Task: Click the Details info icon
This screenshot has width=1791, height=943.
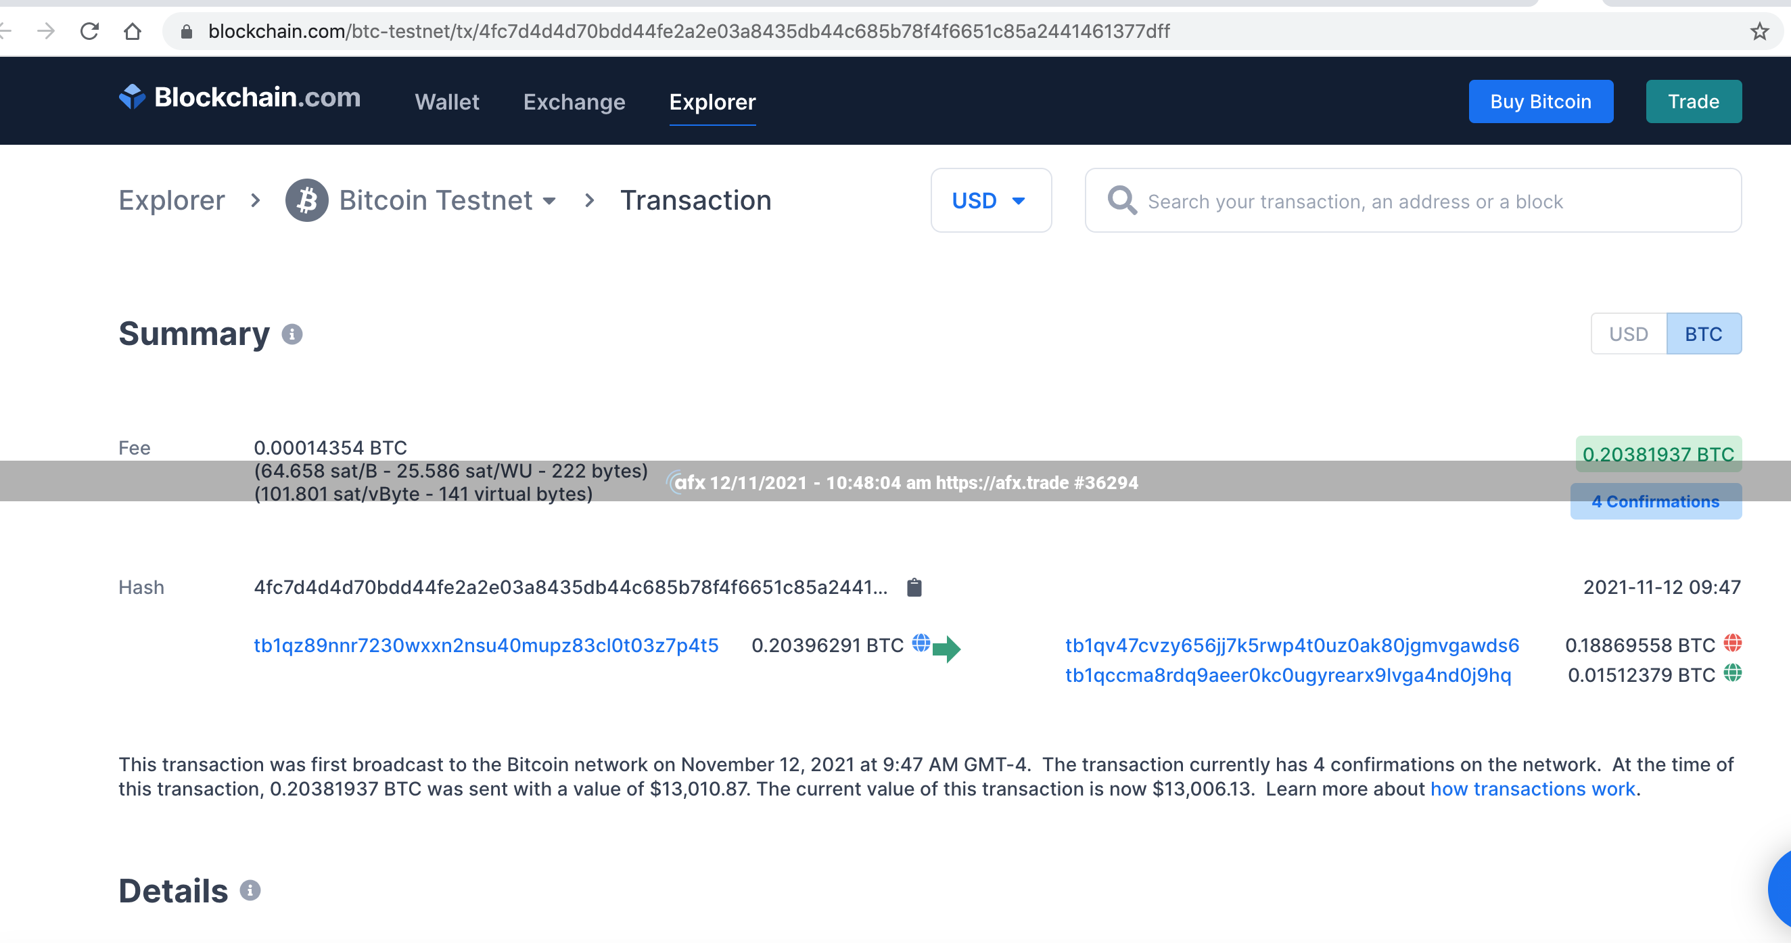Action: point(250,890)
